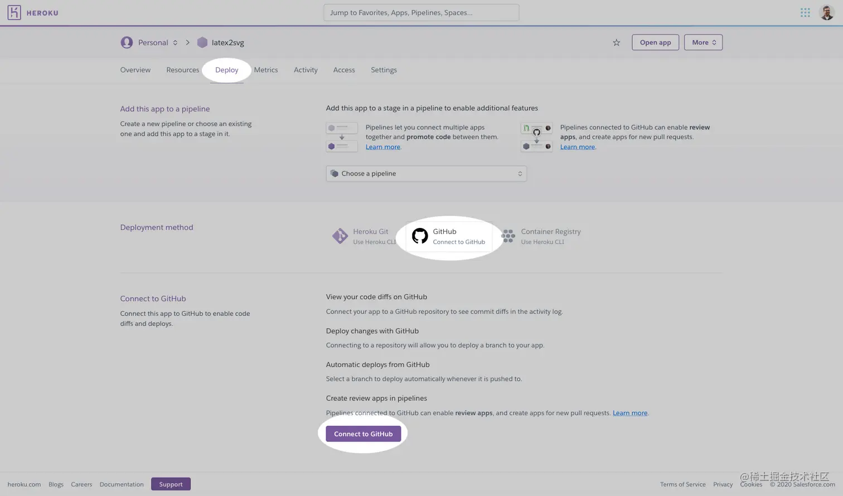Switch to the Activity tab
The image size is (843, 496).
pyautogui.click(x=306, y=70)
